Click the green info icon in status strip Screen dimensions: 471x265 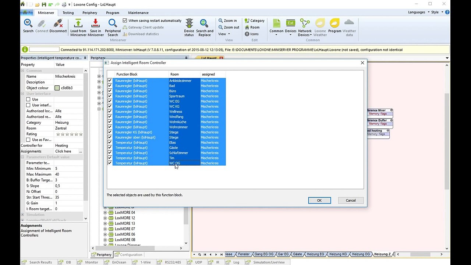point(25,50)
